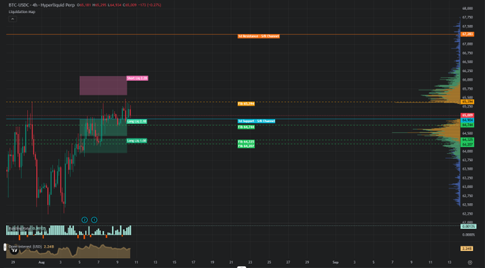Image resolution: width=485 pixels, height=268 pixels.
Task: Click event marker circle labeled 2
Action: (84, 220)
